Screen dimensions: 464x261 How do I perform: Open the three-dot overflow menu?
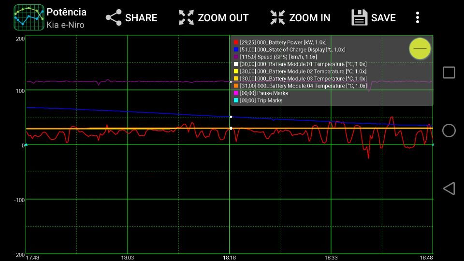pyautogui.click(x=418, y=18)
